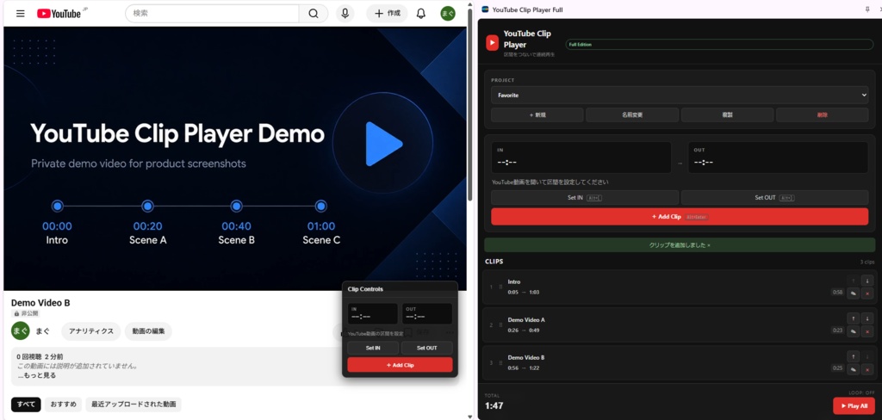The width and height of the screenshot is (882, 420).
Task: Click the TOTAL 1:47 time readout
Action: pos(494,405)
